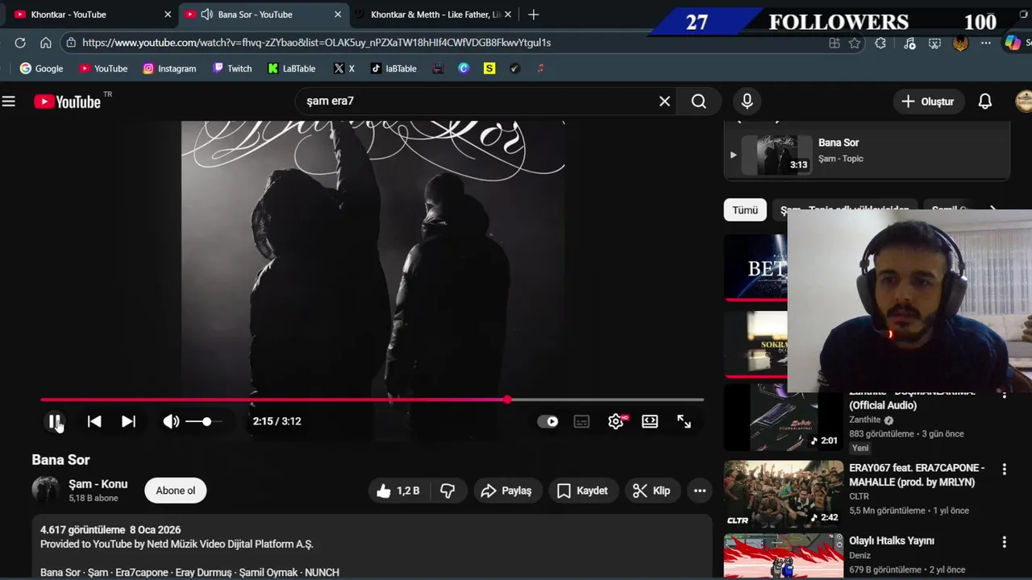Image resolution: width=1032 pixels, height=580 pixels.
Task: Open Twitch bookmark
Action: [232, 68]
